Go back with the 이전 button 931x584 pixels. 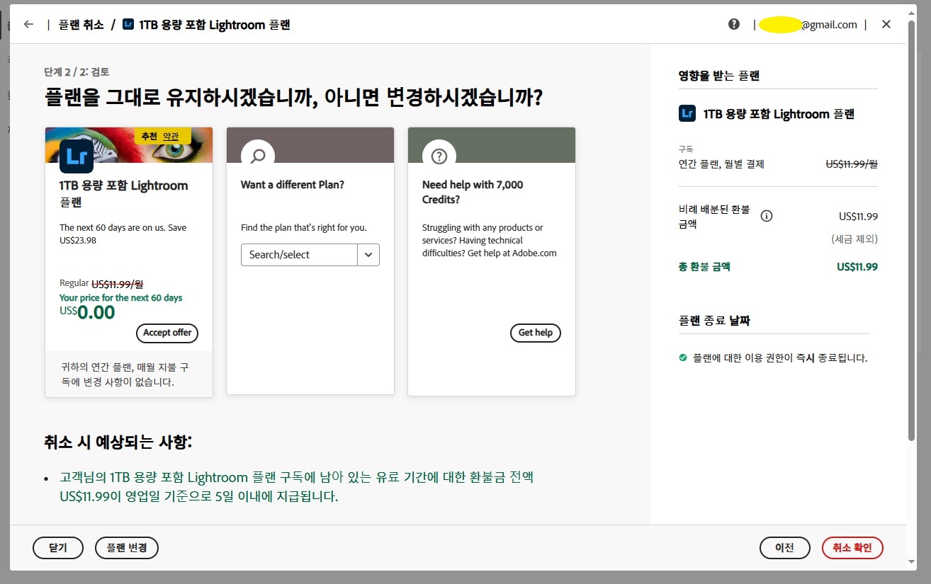tap(784, 548)
